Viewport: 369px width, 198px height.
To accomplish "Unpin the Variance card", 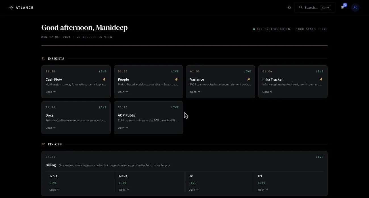I will click(x=249, y=79).
